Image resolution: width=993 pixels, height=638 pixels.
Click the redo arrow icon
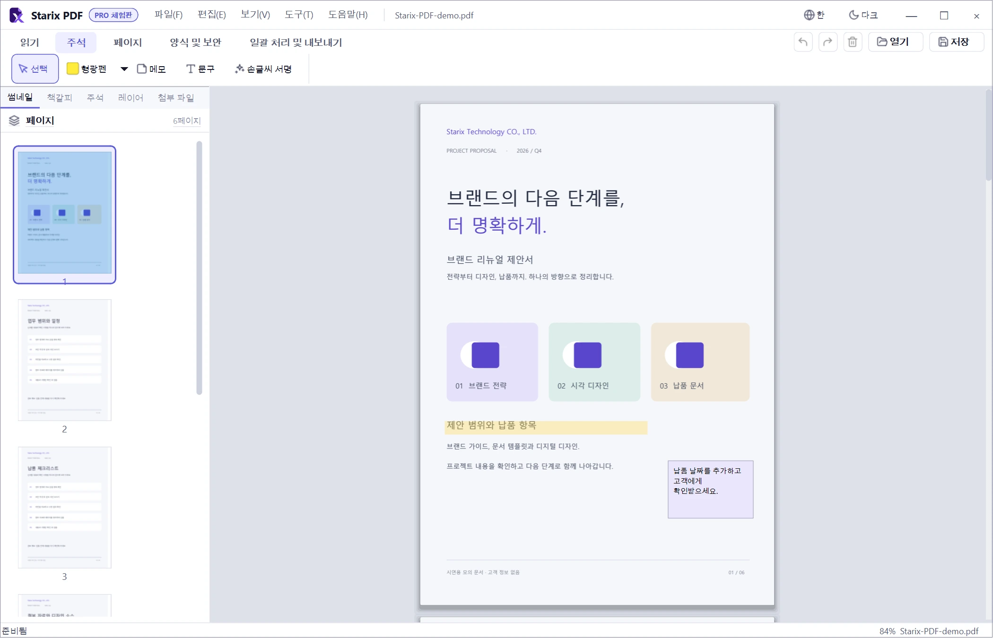[x=828, y=42]
